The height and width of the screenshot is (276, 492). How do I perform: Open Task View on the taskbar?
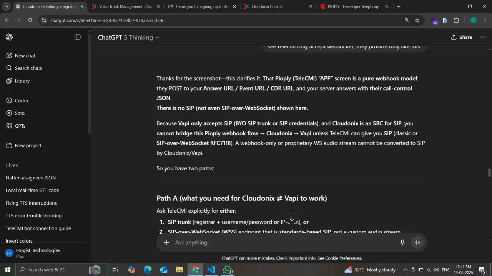click(115, 270)
